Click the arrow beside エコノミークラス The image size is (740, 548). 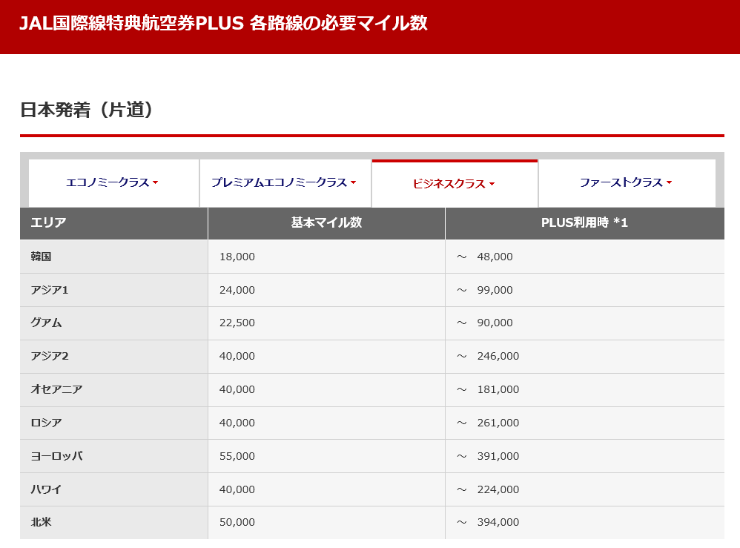pos(155,182)
